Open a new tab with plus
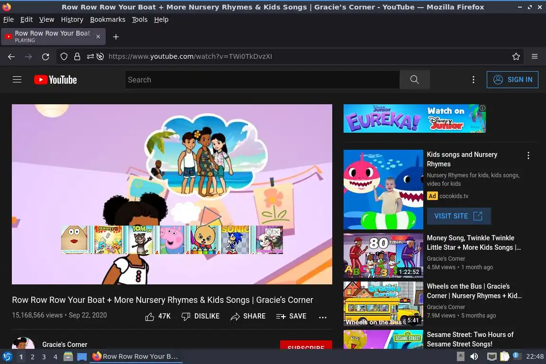This screenshot has height=364, width=546. point(116,37)
